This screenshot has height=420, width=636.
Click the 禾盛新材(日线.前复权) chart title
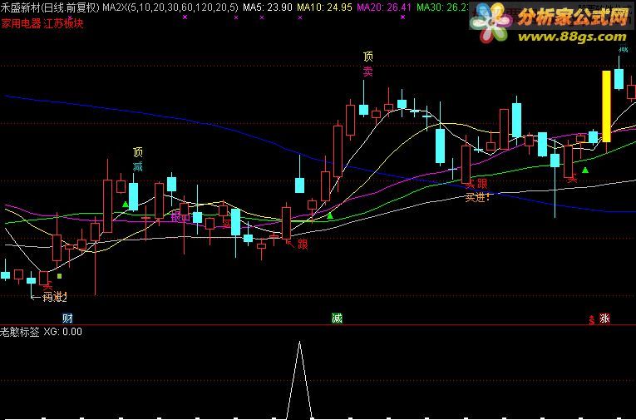coord(50,7)
